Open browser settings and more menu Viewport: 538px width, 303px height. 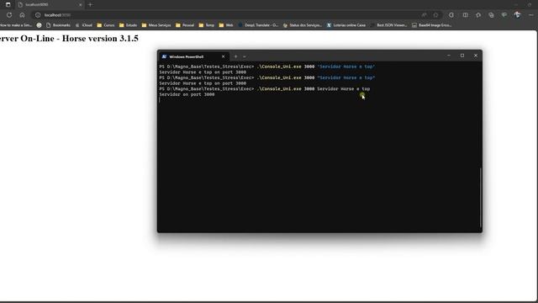[x=530, y=15]
